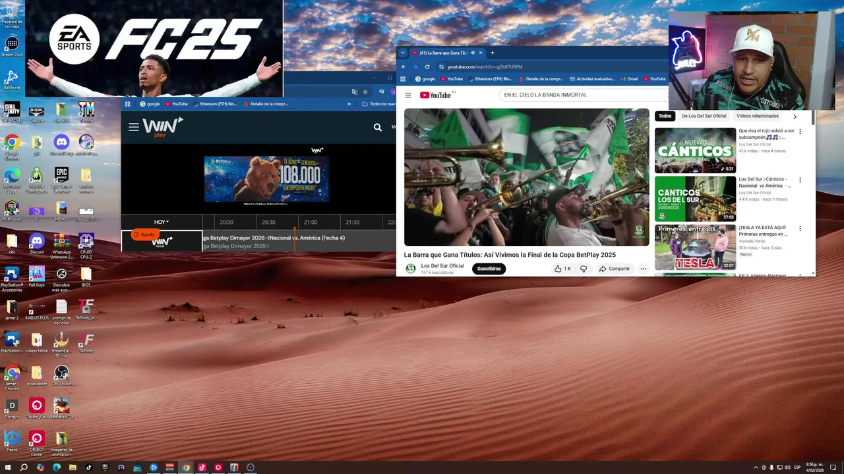
Task: Open Stream Deck desktop shortcut
Action: click(x=11, y=47)
